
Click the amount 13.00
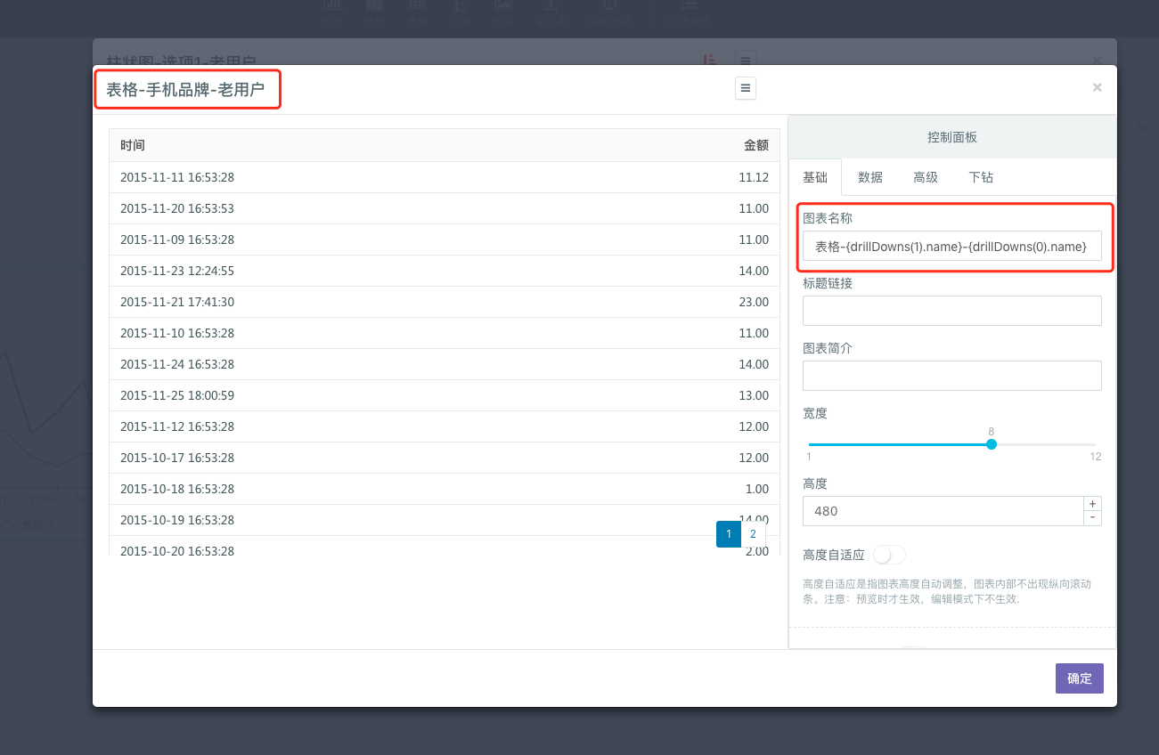pyautogui.click(x=754, y=395)
